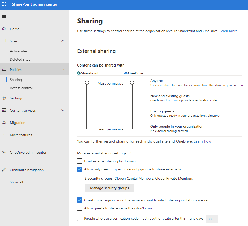Viewport: 248px width, 226px height.
Task: Check Allow guests to share items they don't own
Action: 80,208
